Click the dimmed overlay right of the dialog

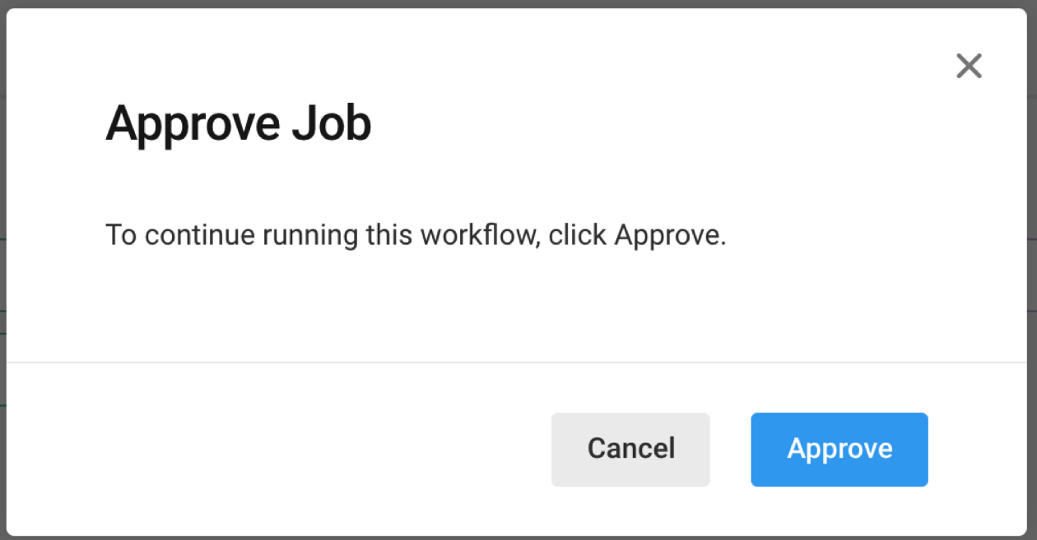(1034, 271)
